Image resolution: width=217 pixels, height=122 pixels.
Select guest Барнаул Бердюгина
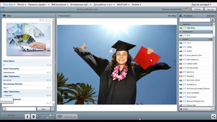tap(196, 101)
